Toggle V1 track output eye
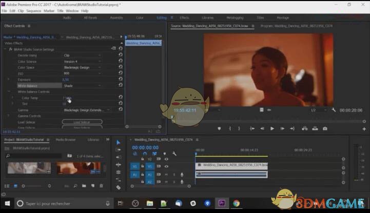The height and width of the screenshot is (213, 370). pyautogui.click(x=166, y=166)
